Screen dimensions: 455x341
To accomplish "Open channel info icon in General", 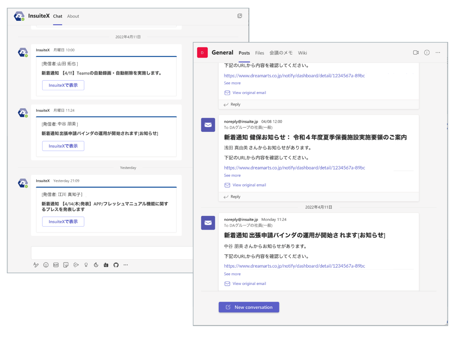I will click(427, 53).
